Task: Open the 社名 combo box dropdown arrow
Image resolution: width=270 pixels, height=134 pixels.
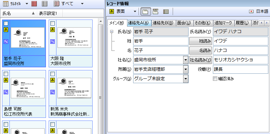Action: point(186,60)
